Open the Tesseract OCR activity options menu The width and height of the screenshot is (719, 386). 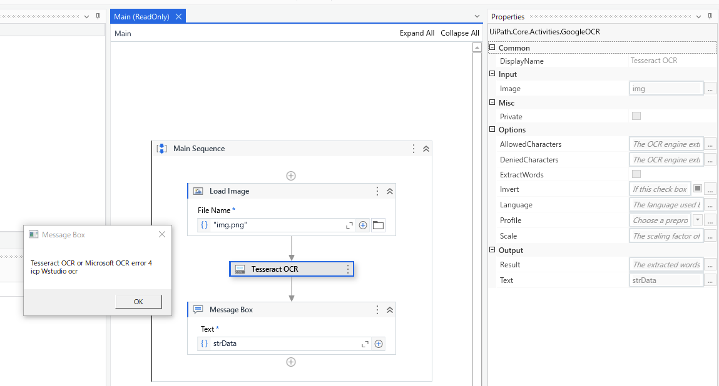pos(348,269)
